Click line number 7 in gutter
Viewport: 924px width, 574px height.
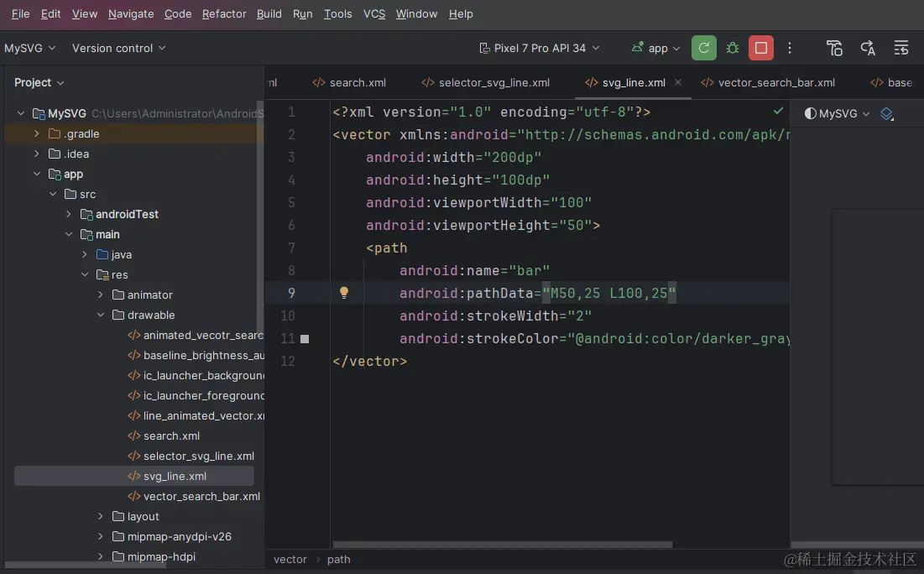[291, 248]
